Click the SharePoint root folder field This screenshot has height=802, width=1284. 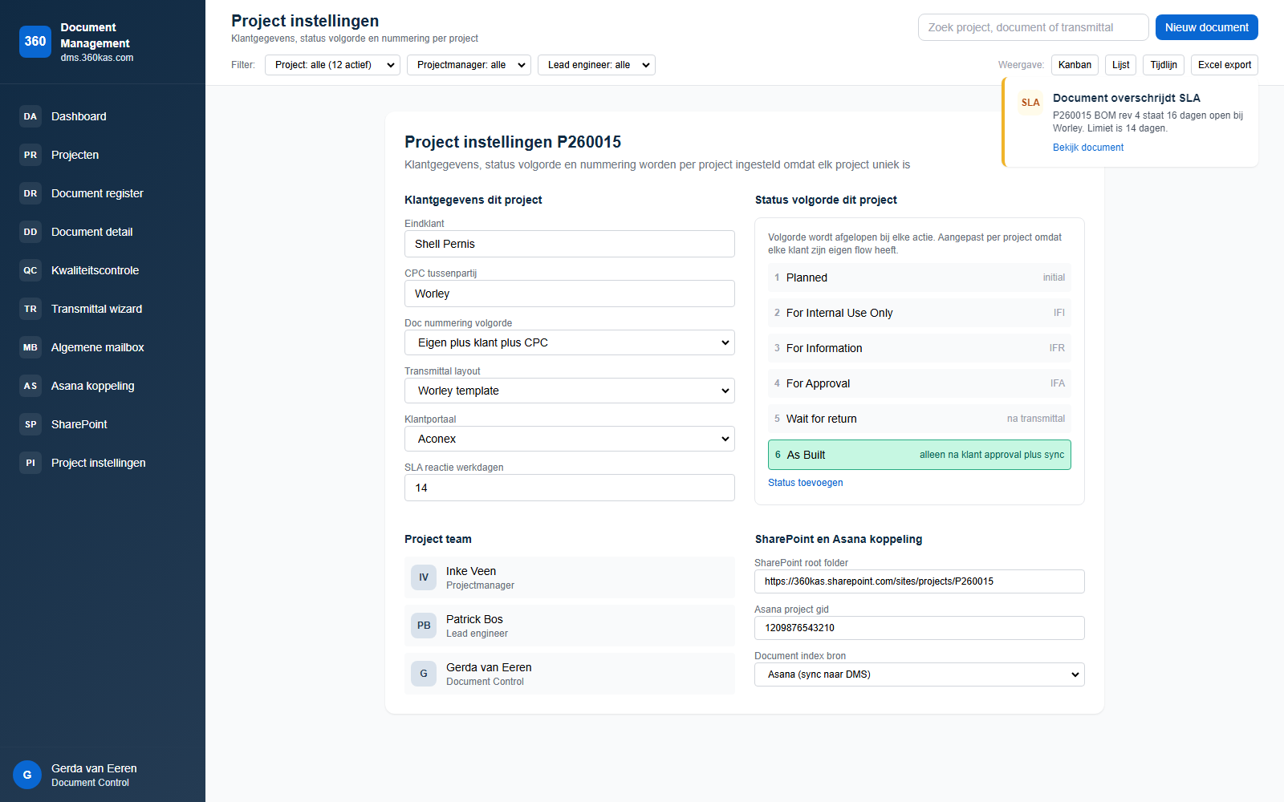coord(920,581)
